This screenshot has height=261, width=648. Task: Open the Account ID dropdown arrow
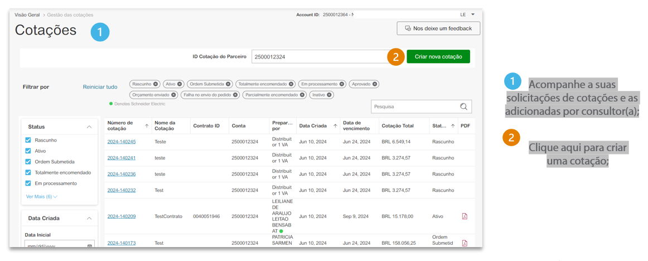pyautogui.click(x=473, y=14)
